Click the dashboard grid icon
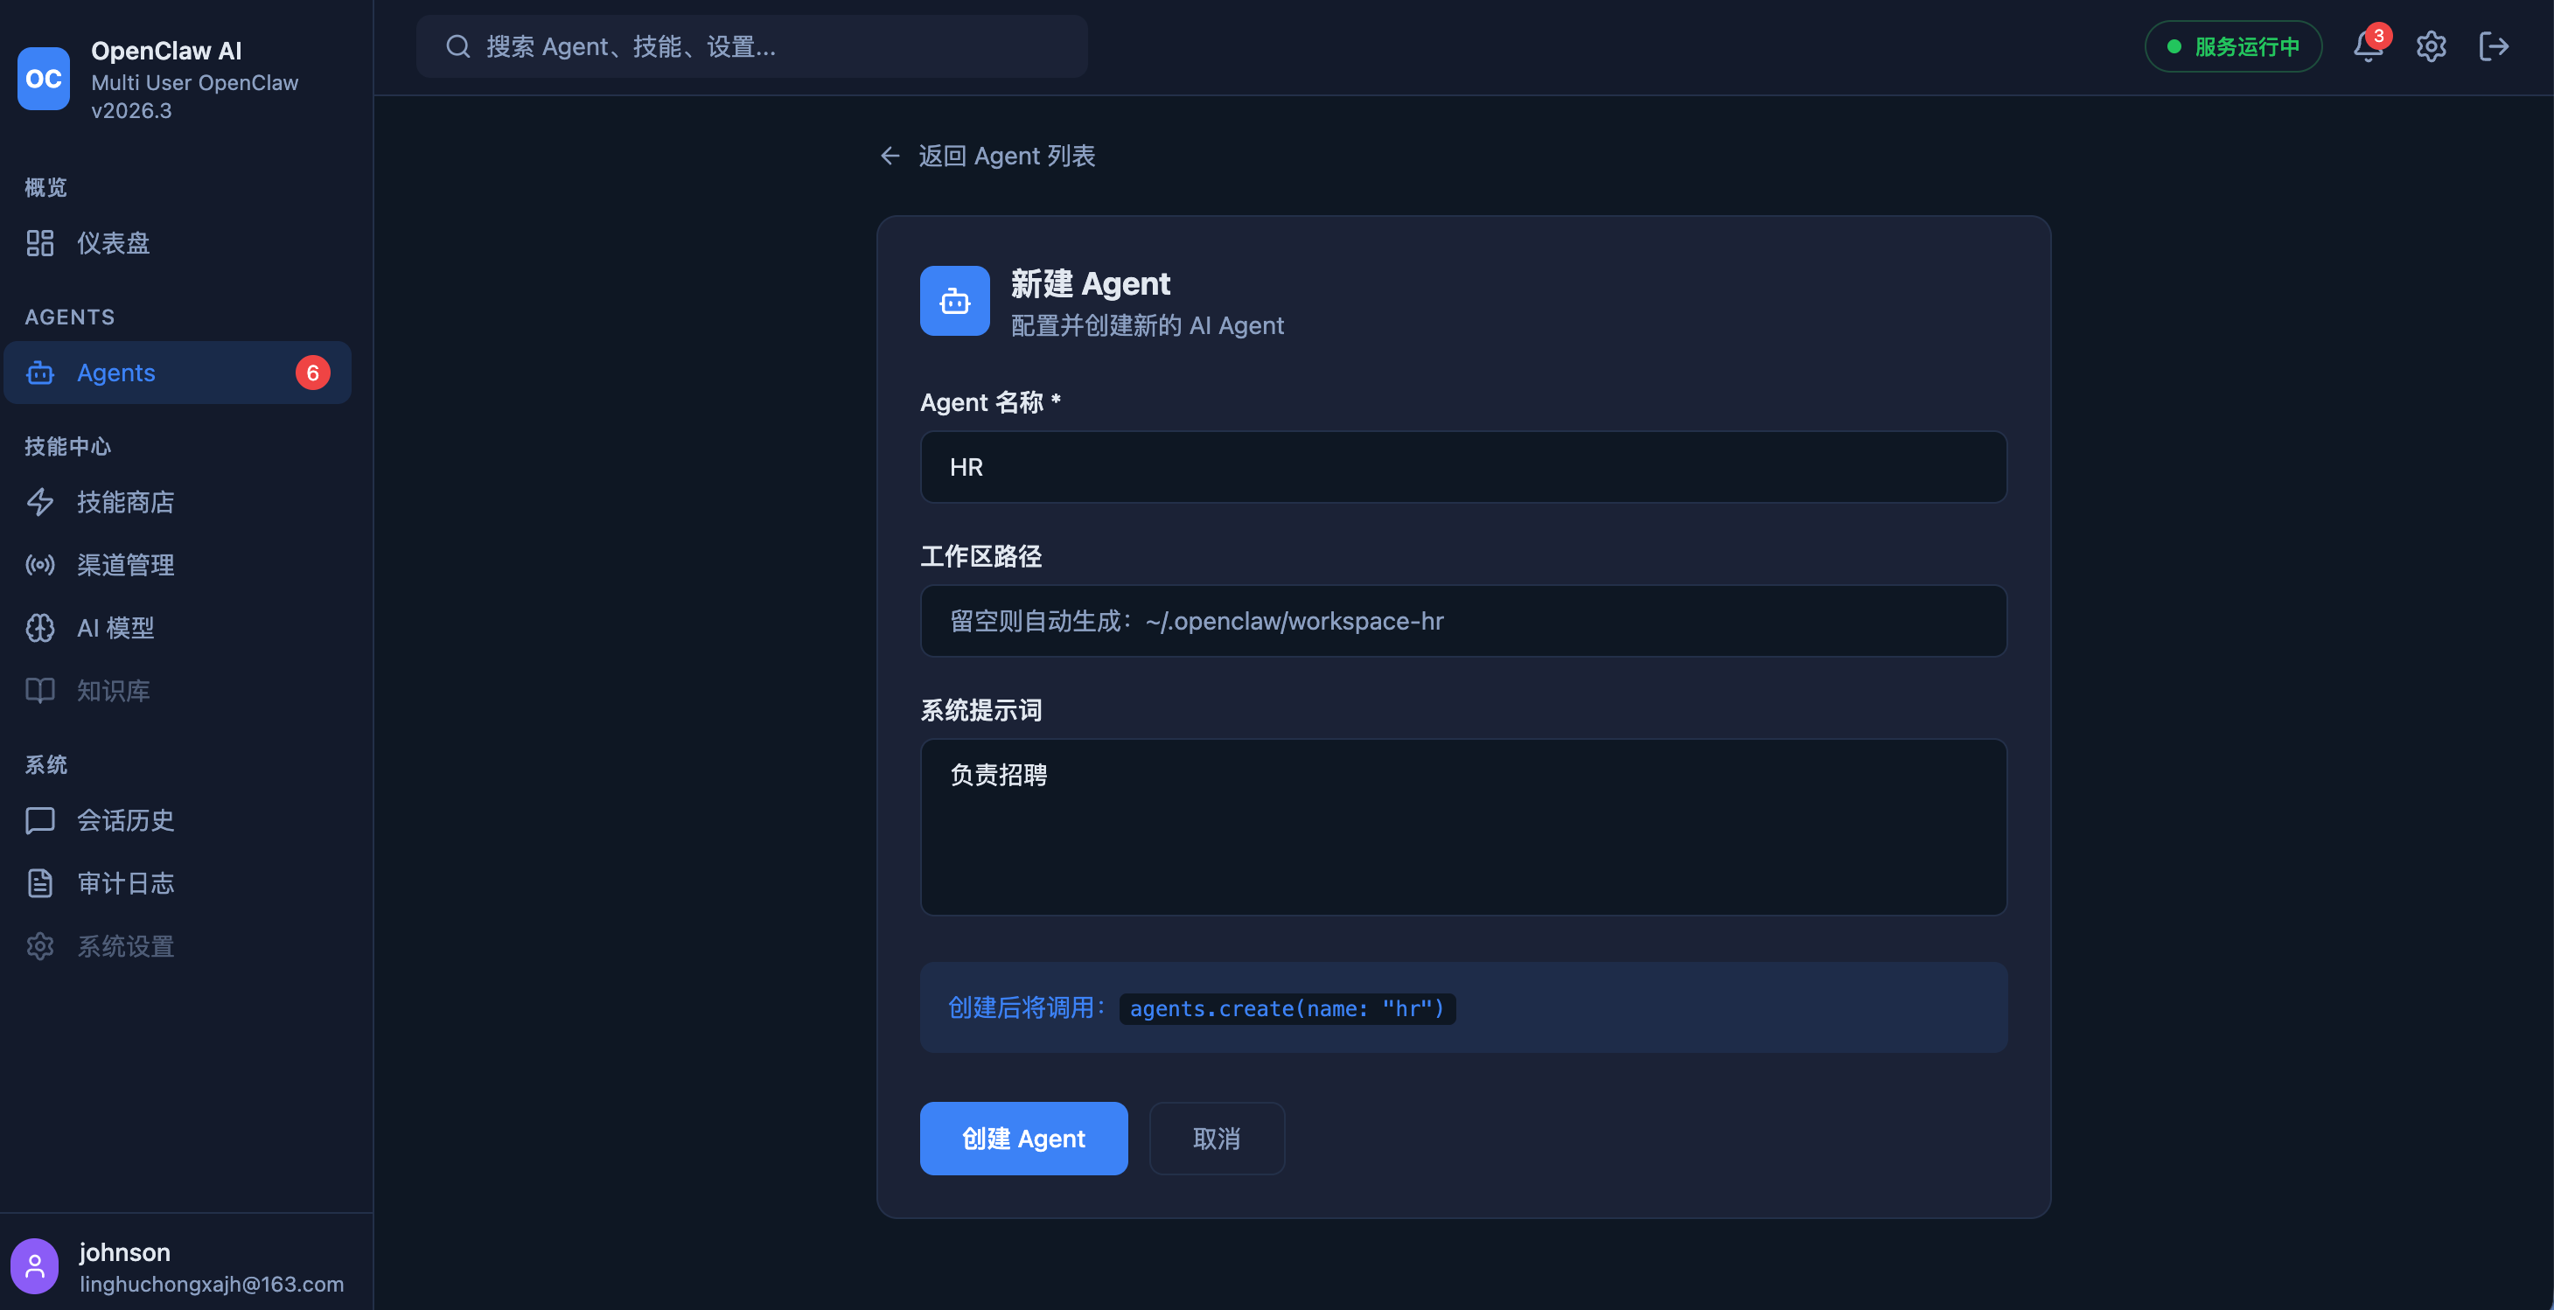 pyautogui.click(x=39, y=243)
